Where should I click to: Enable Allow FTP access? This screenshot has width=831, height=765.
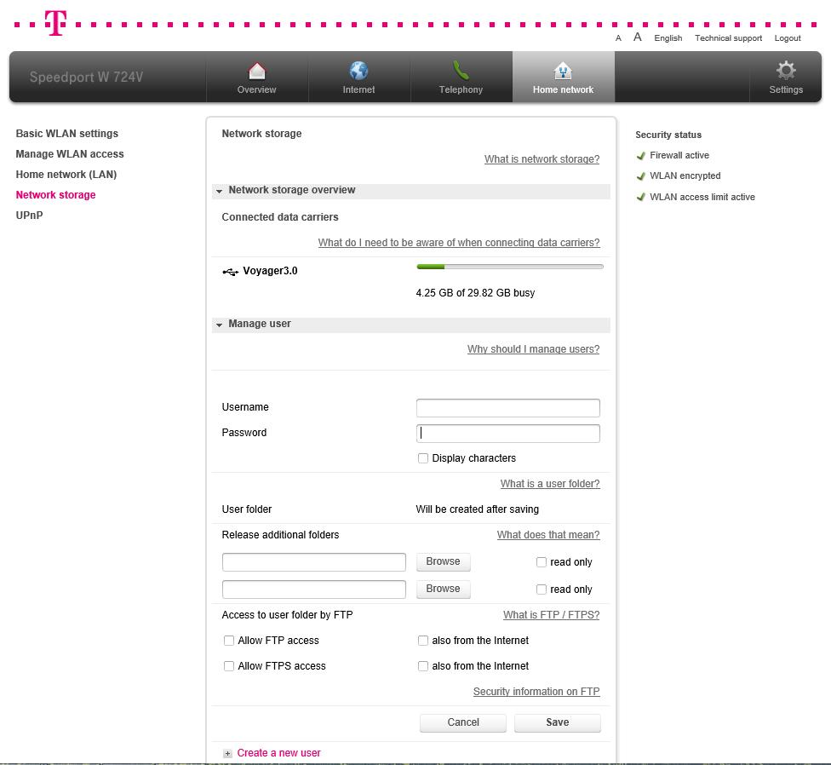[x=229, y=641]
